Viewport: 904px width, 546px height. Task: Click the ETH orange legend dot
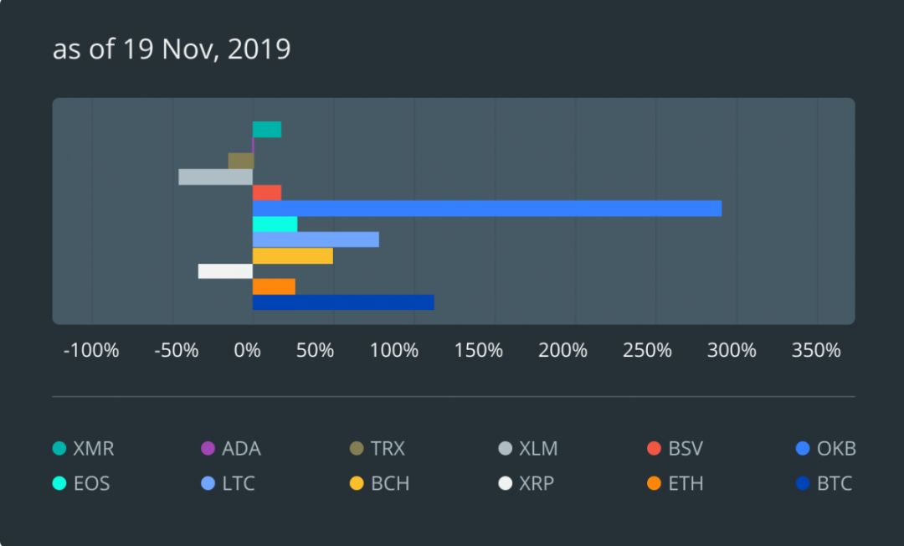655,484
